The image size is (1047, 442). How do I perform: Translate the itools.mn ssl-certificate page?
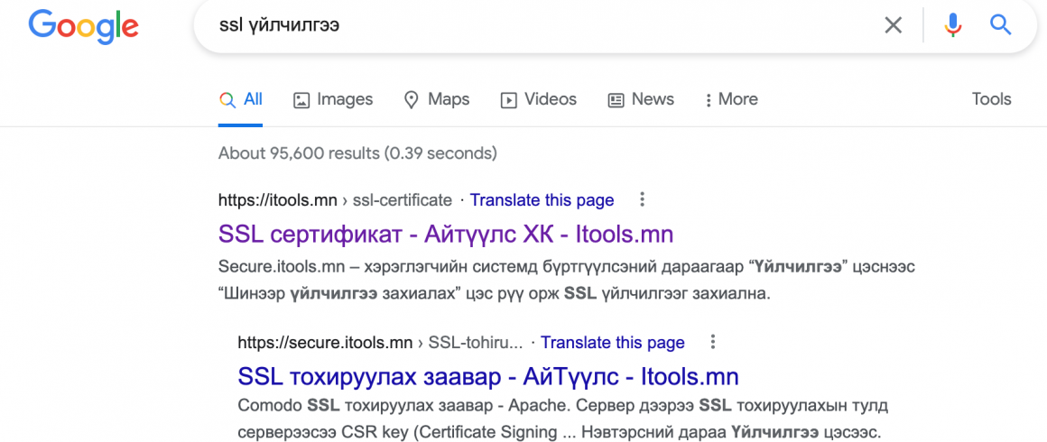coord(542,199)
